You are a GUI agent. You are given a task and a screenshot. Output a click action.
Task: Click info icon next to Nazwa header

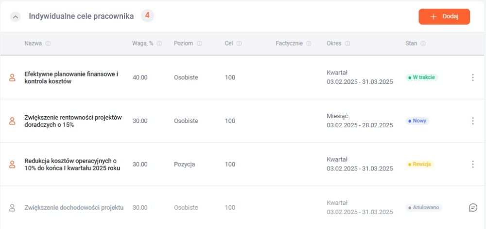(x=48, y=44)
